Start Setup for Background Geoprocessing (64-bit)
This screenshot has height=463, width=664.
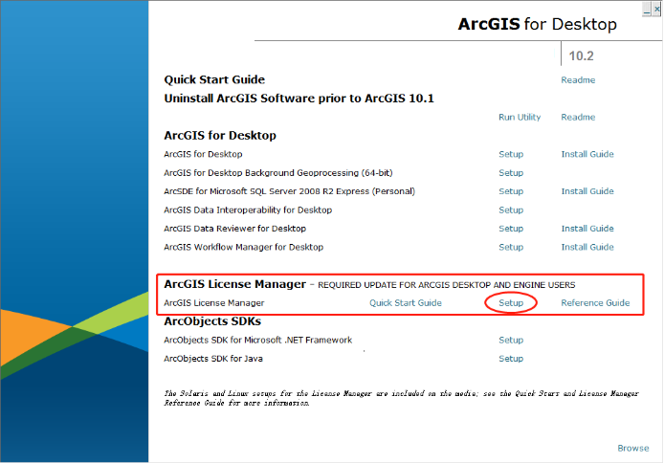pos(511,173)
